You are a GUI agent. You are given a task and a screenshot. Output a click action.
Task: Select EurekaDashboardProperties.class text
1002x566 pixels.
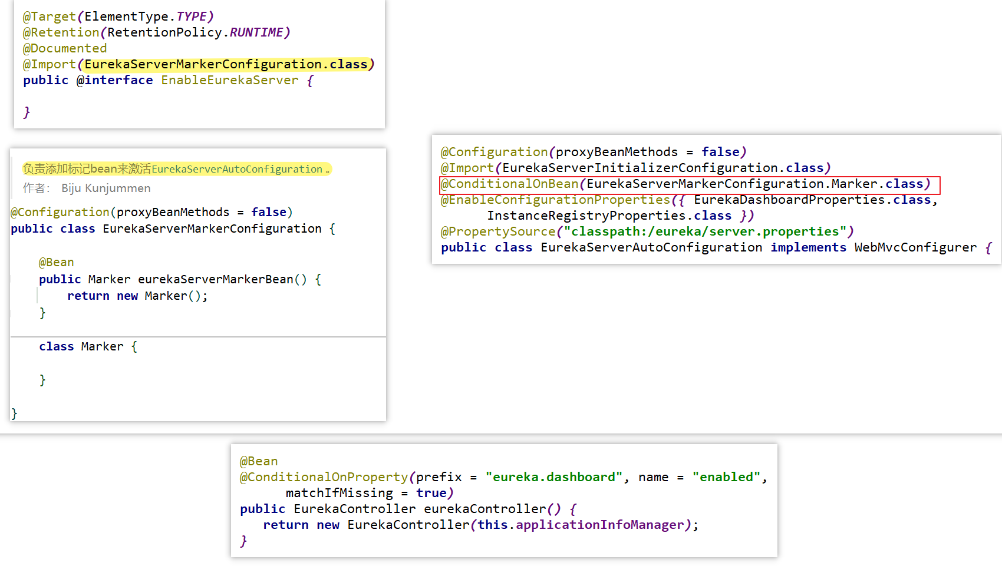[813, 200]
